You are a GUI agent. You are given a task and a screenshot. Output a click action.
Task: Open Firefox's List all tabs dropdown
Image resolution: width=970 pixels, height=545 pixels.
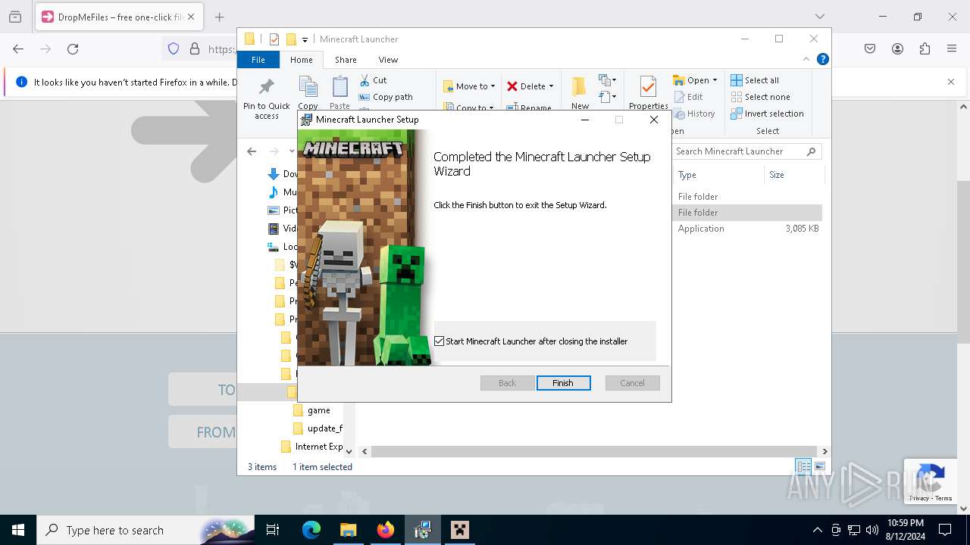tap(819, 17)
